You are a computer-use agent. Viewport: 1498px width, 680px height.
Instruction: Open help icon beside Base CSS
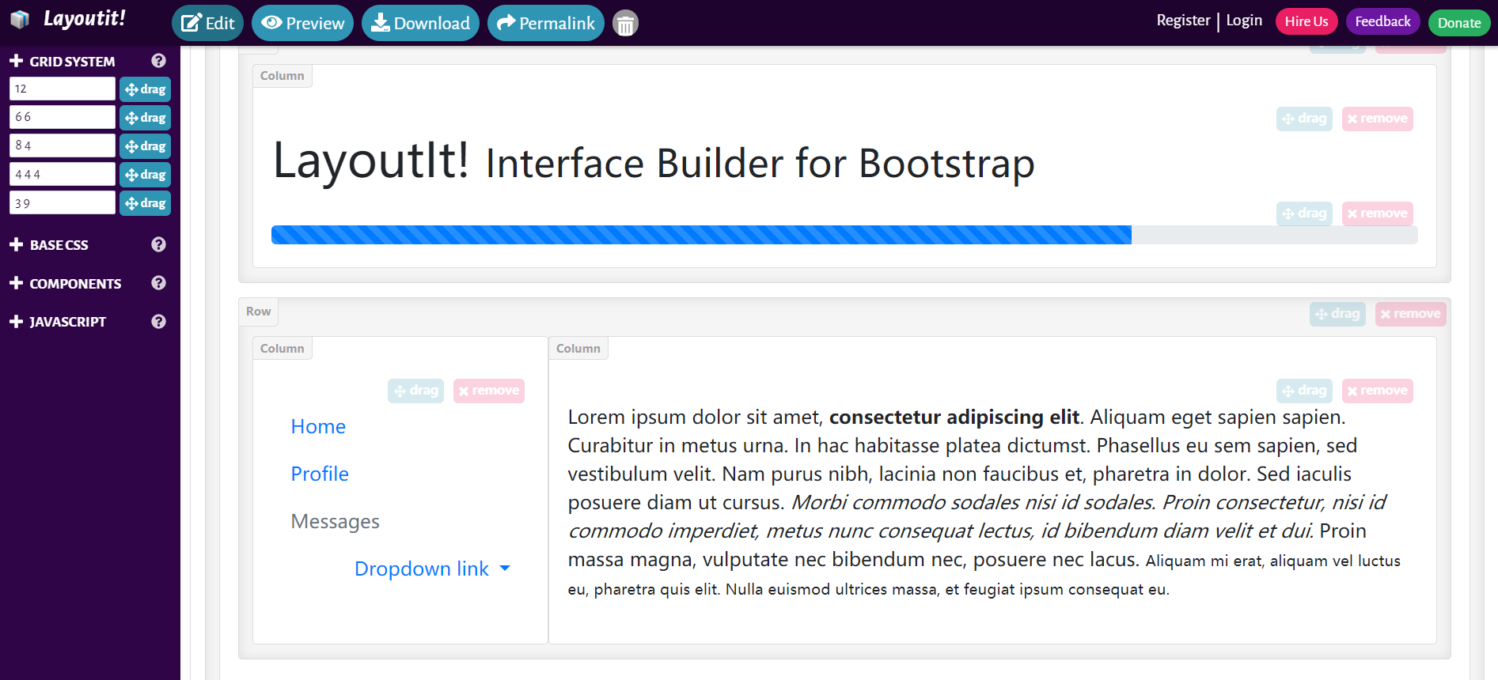[158, 244]
